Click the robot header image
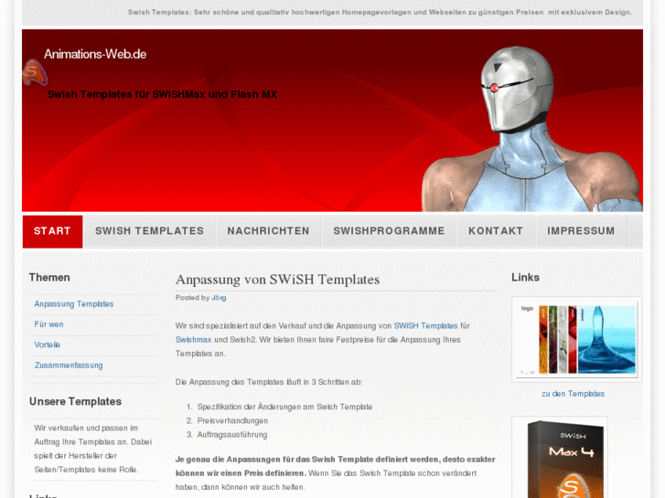This screenshot has height=498, width=665. coord(532,129)
